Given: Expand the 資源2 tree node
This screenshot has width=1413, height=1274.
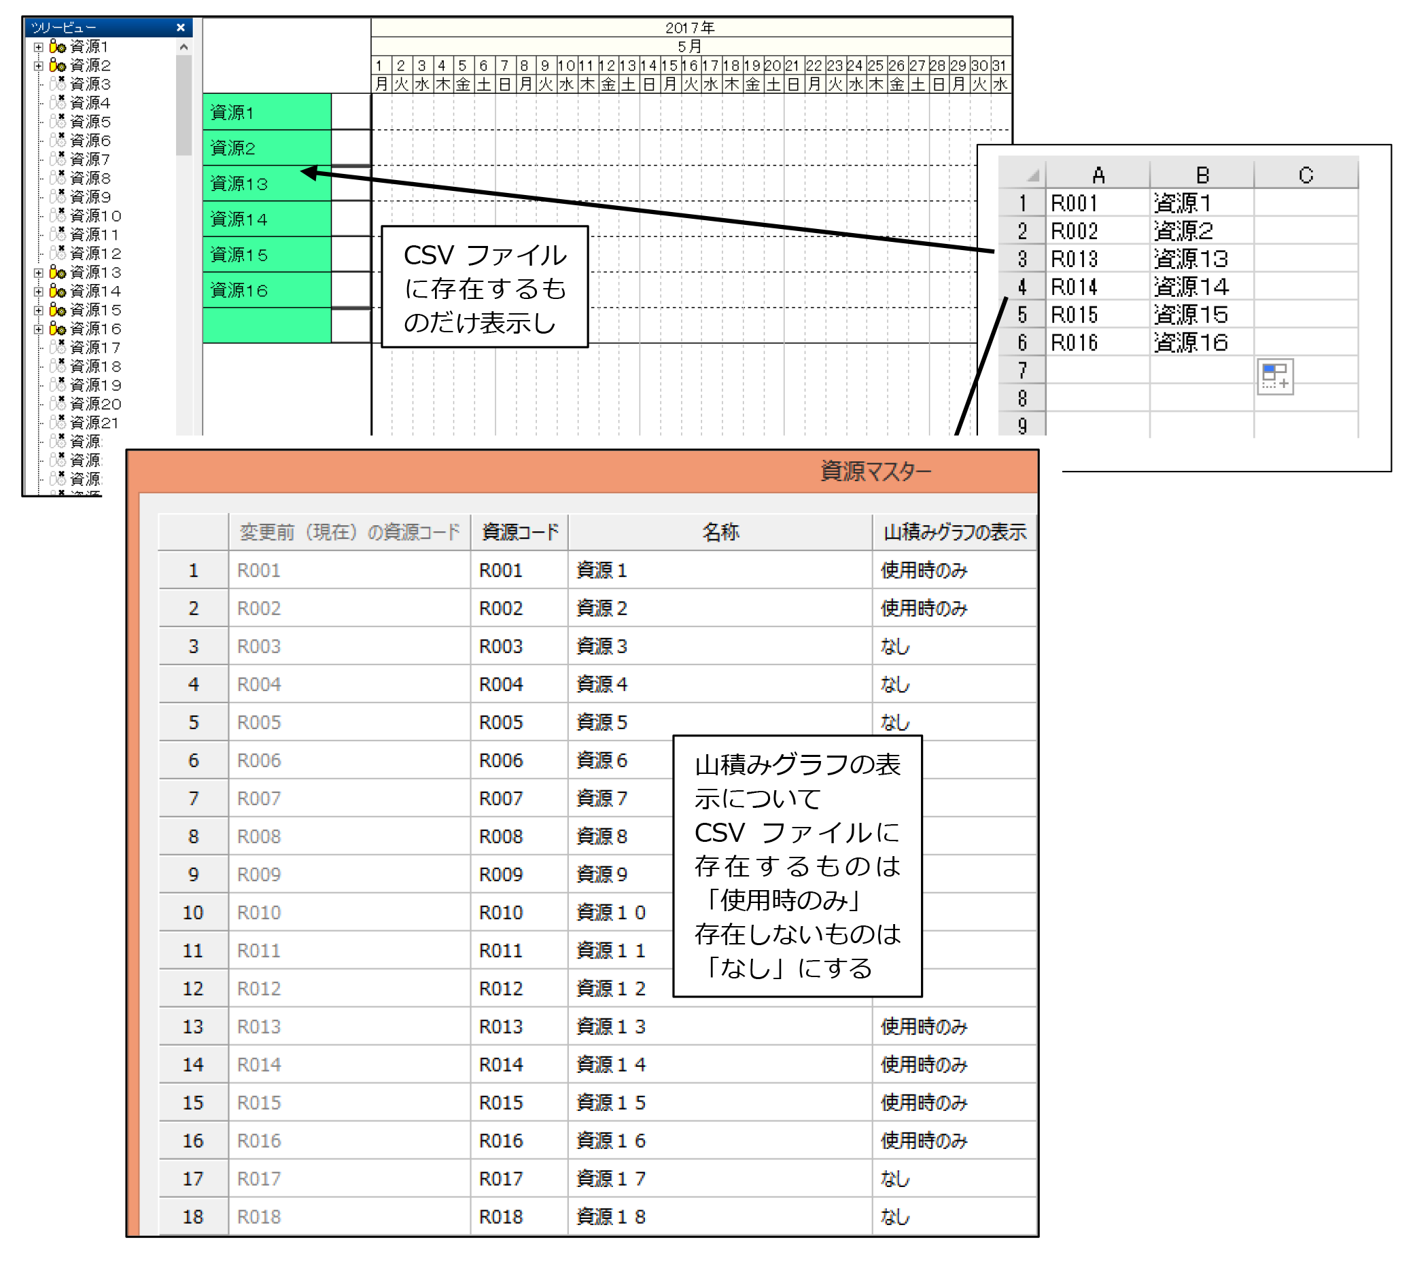Looking at the screenshot, I should click(x=39, y=66).
